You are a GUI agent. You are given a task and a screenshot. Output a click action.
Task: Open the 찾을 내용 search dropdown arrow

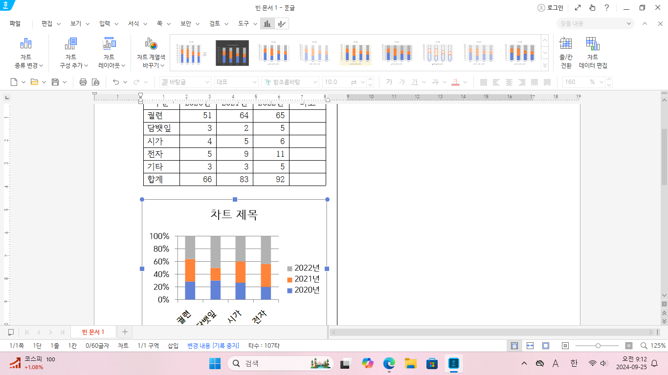click(x=629, y=23)
